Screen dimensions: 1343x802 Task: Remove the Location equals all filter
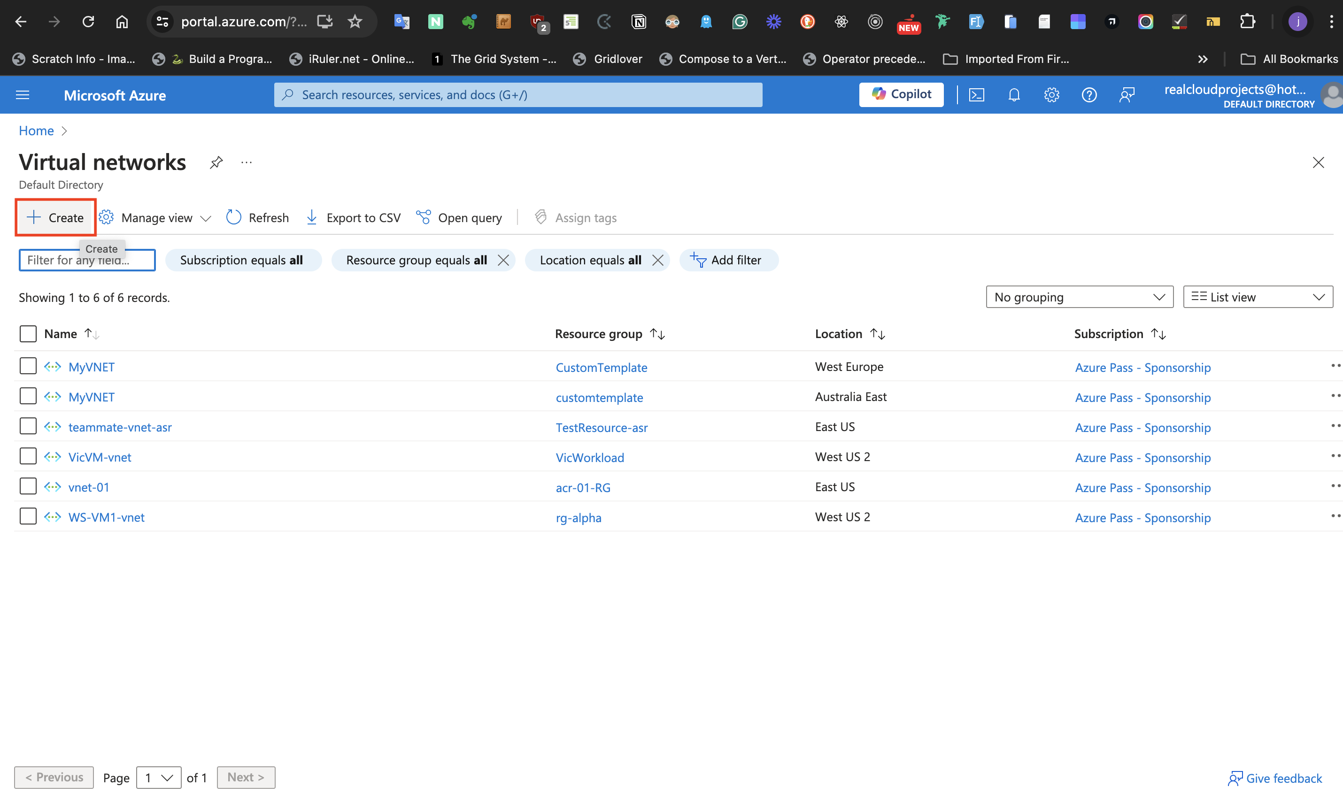[x=658, y=260]
